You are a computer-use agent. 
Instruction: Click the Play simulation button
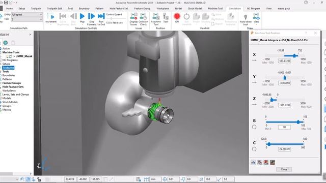pos(82,16)
